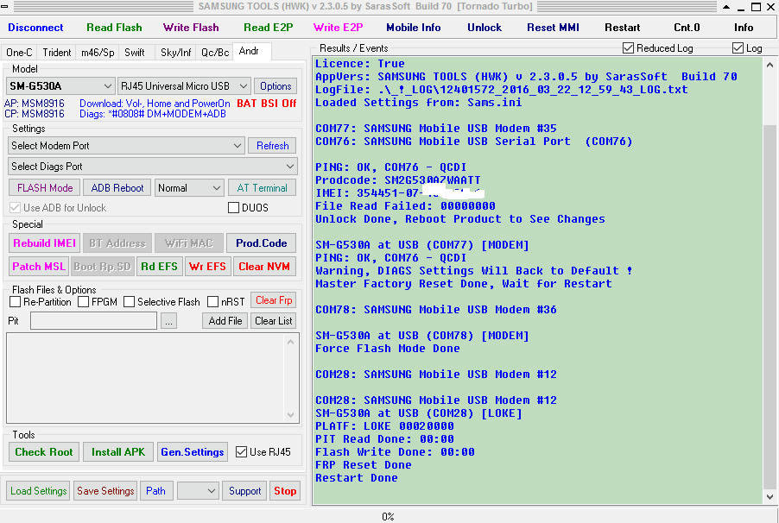Click Disconnect on the toolbar
779x523 pixels.
35,27
